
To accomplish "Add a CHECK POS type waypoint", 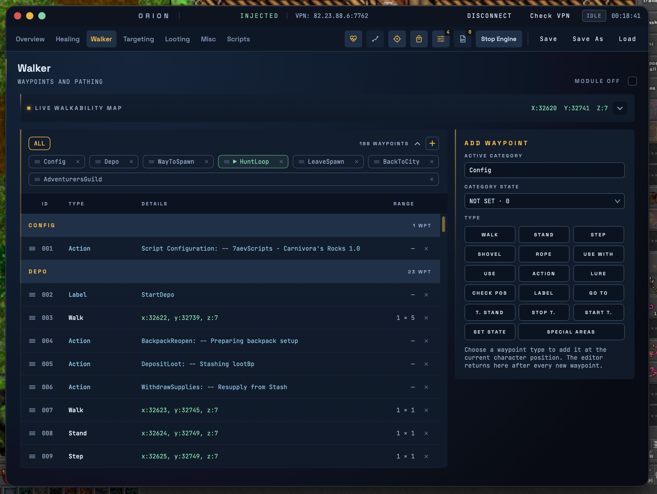I will pos(490,293).
